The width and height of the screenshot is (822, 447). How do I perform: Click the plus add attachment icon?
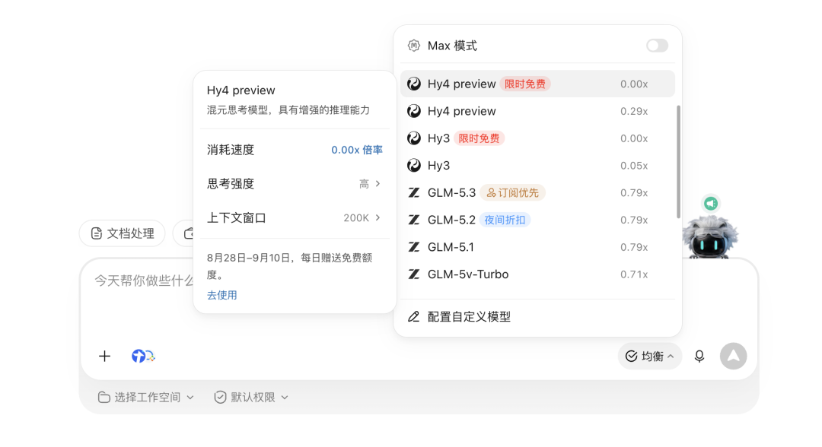105,357
